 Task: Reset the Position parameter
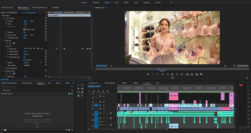(x=45, y=21)
